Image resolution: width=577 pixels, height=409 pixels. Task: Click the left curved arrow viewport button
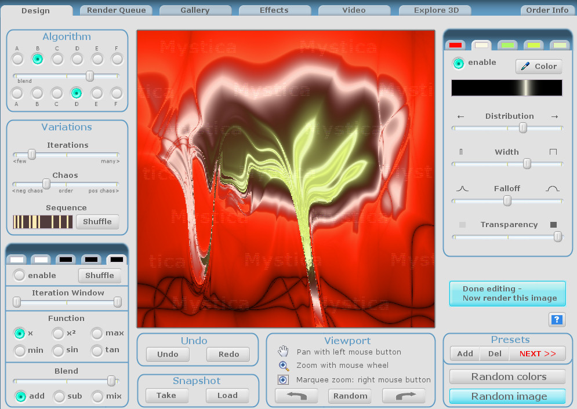tap(296, 396)
